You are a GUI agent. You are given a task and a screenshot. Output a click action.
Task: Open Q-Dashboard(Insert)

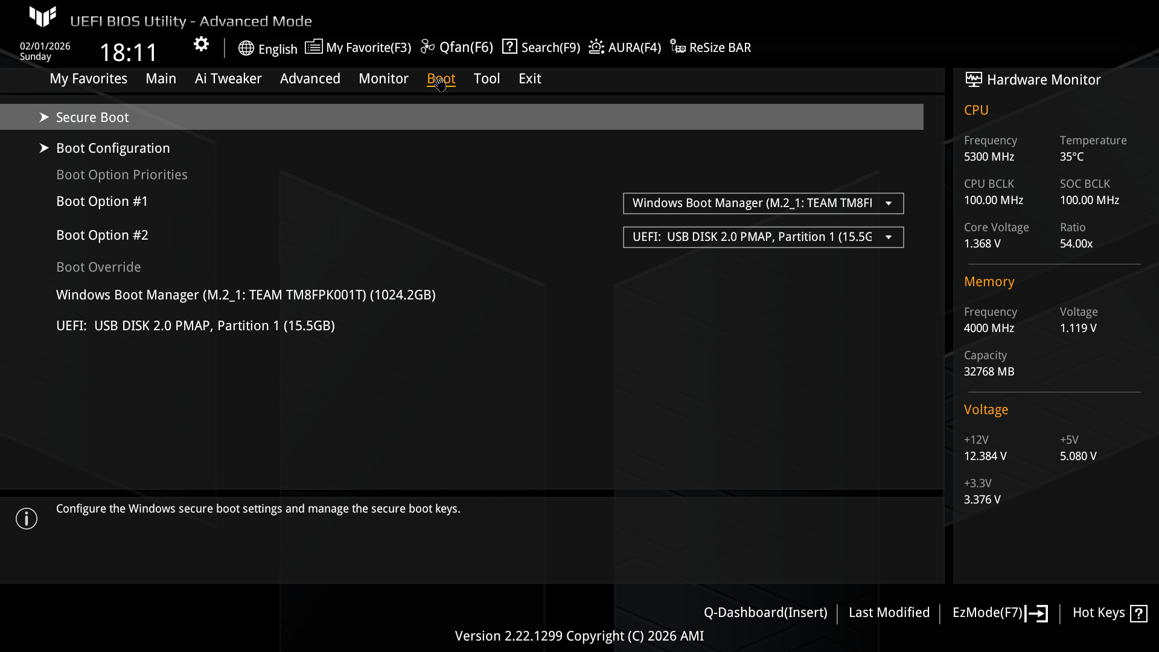pyautogui.click(x=765, y=613)
